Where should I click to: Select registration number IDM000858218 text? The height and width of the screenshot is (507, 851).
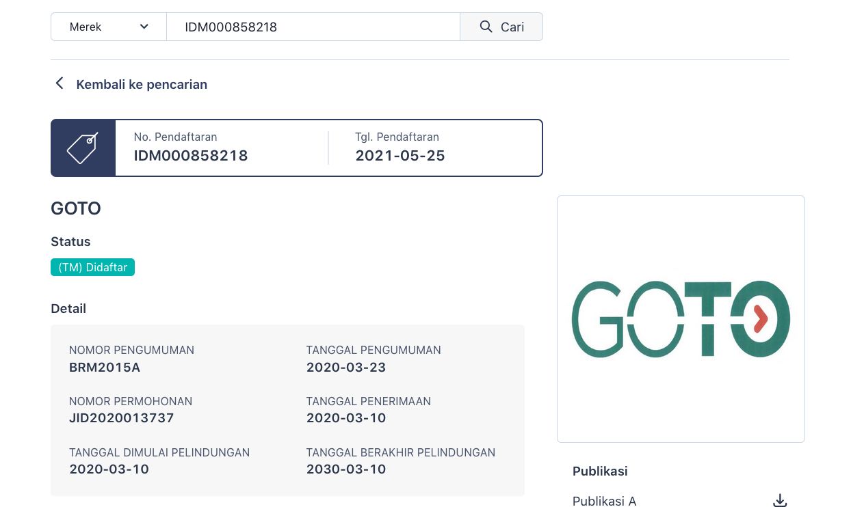point(191,156)
